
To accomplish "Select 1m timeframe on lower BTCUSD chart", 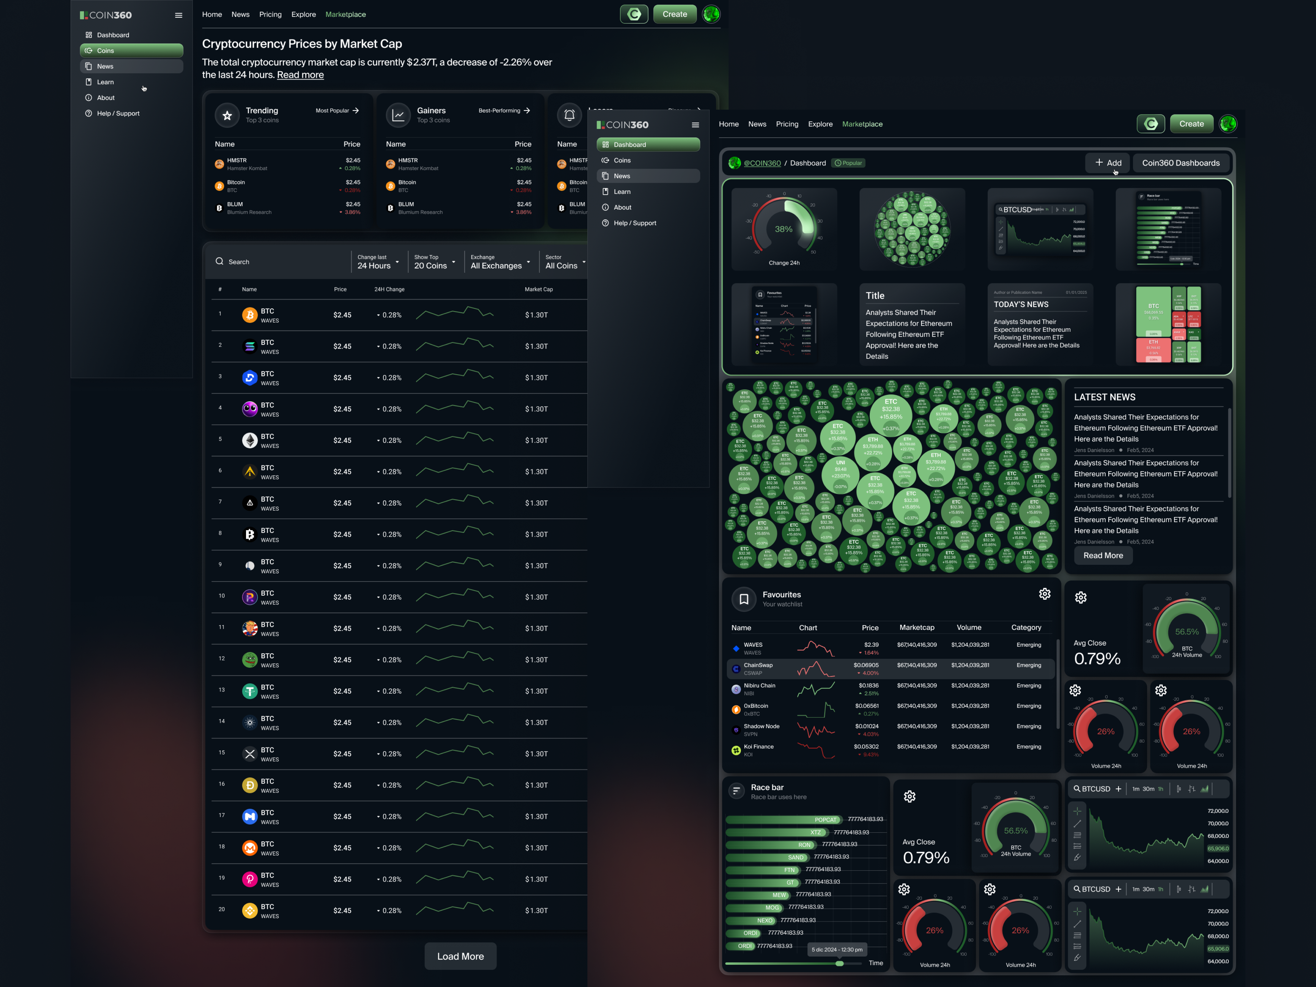I will 1135,889.
